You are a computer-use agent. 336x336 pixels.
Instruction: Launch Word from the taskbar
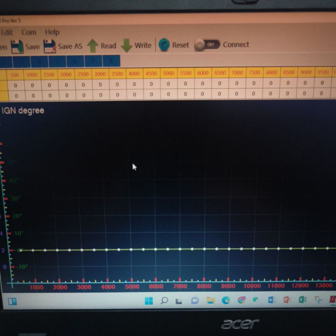271,300
